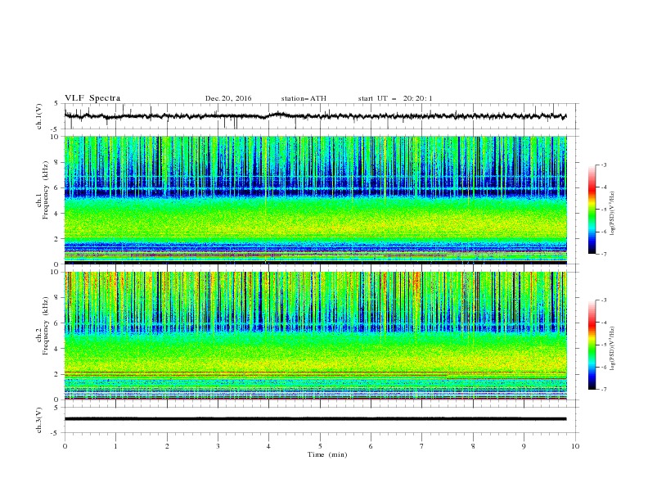Select the "start UT = 20:20:1" text

[x=395, y=98]
